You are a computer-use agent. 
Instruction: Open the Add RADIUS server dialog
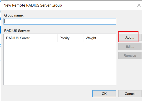click(x=130, y=37)
